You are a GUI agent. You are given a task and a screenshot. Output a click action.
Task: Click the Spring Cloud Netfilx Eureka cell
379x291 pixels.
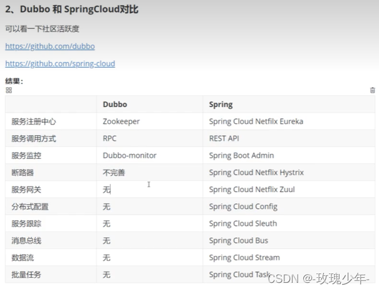[x=289, y=121]
